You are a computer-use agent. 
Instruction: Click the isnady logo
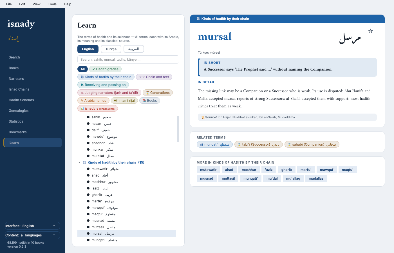tap(21, 24)
